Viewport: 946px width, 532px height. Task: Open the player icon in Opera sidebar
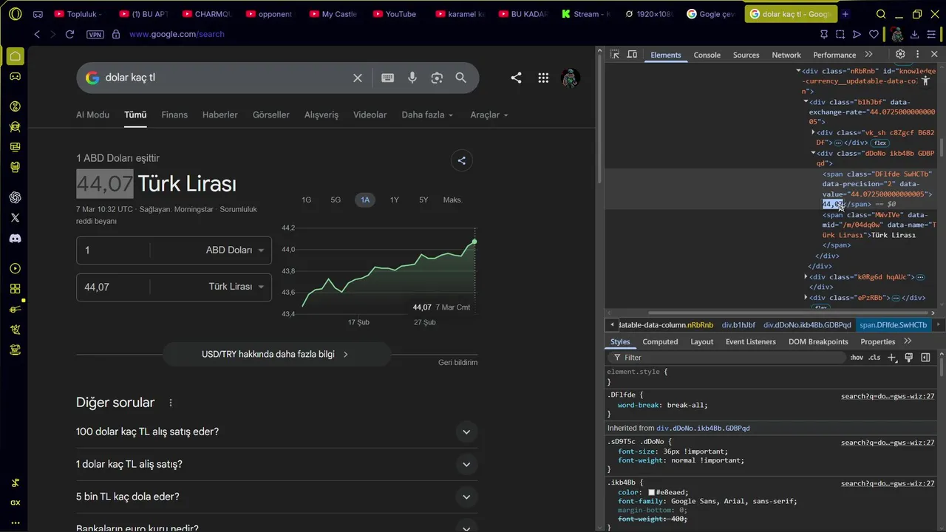point(15,268)
